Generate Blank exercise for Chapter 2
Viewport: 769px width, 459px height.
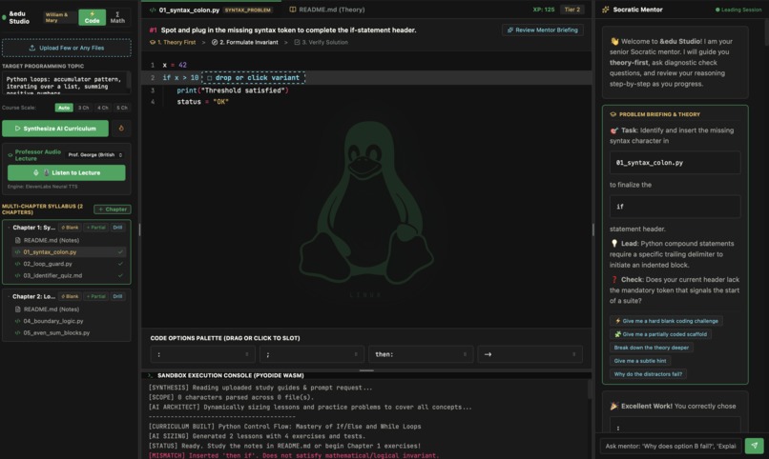[70, 296]
